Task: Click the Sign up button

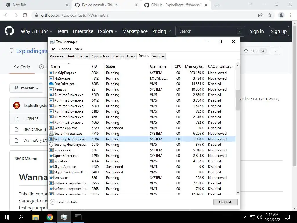Action: (279, 31)
